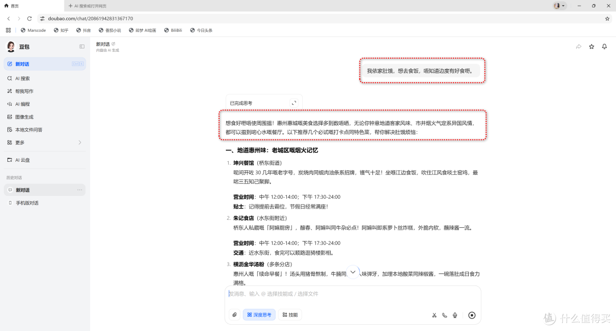The height and width of the screenshot is (331, 616).
Task: Open options dots for 新对话 history item
Action: tap(80, 190)
